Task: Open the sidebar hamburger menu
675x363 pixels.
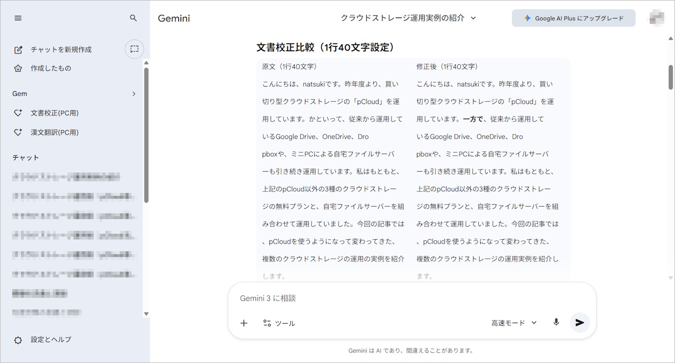Action: click(18, 18)
